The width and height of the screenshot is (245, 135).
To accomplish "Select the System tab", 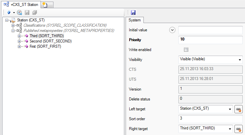I will [134, 20].
